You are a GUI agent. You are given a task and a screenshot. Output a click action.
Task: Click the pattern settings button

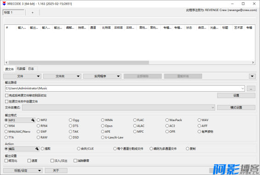pyautogui.click(x=236, y=107)
